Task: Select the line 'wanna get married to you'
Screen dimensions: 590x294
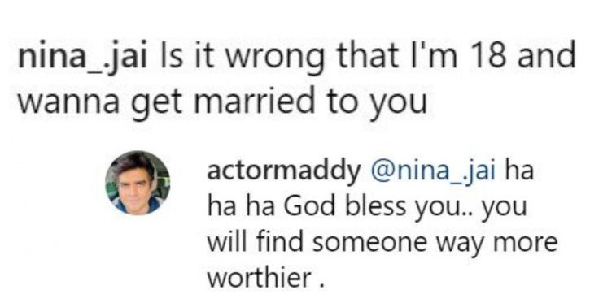Action: click(x=222, y=102)
